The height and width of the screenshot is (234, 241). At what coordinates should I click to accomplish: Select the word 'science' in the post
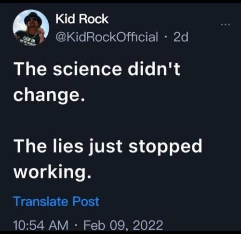tap(87, 69)
